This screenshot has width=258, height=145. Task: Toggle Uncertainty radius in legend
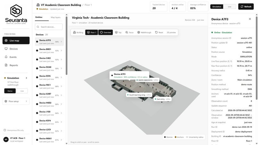click(x=195, y=137)
